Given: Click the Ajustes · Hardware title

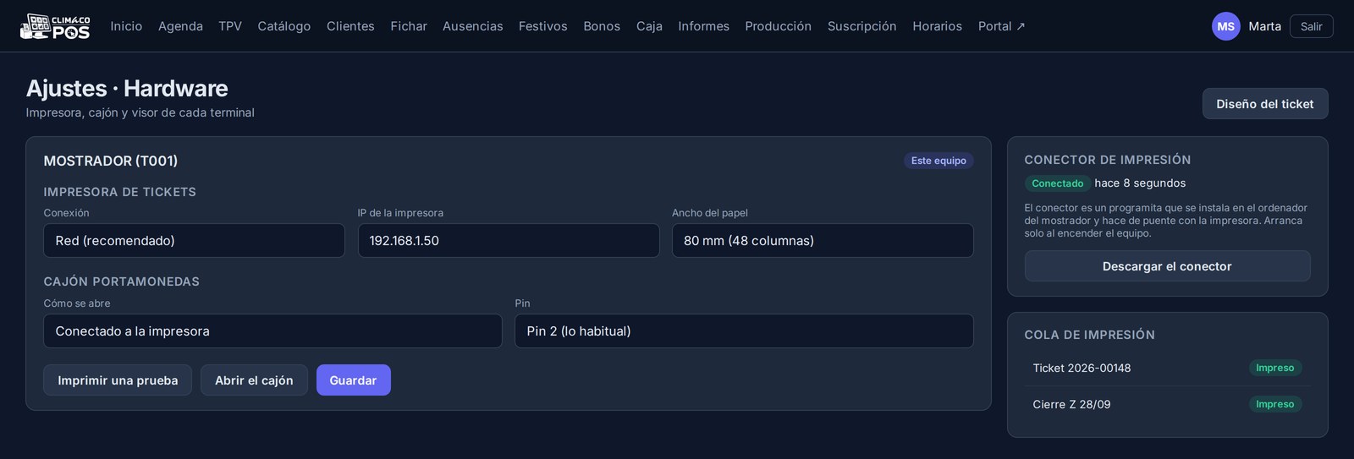Looking at the screenshot, I should coord(127,88).
